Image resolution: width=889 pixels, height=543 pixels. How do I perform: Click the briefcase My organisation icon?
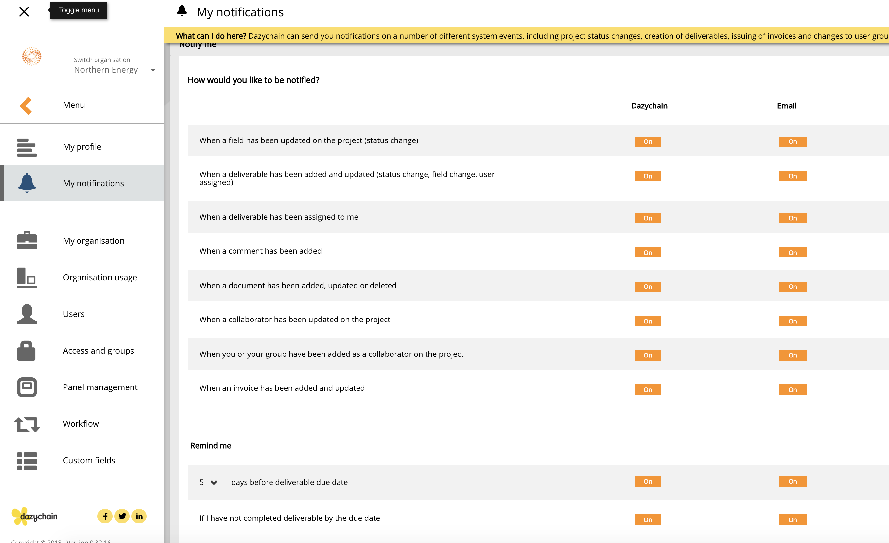pos(27,240)
